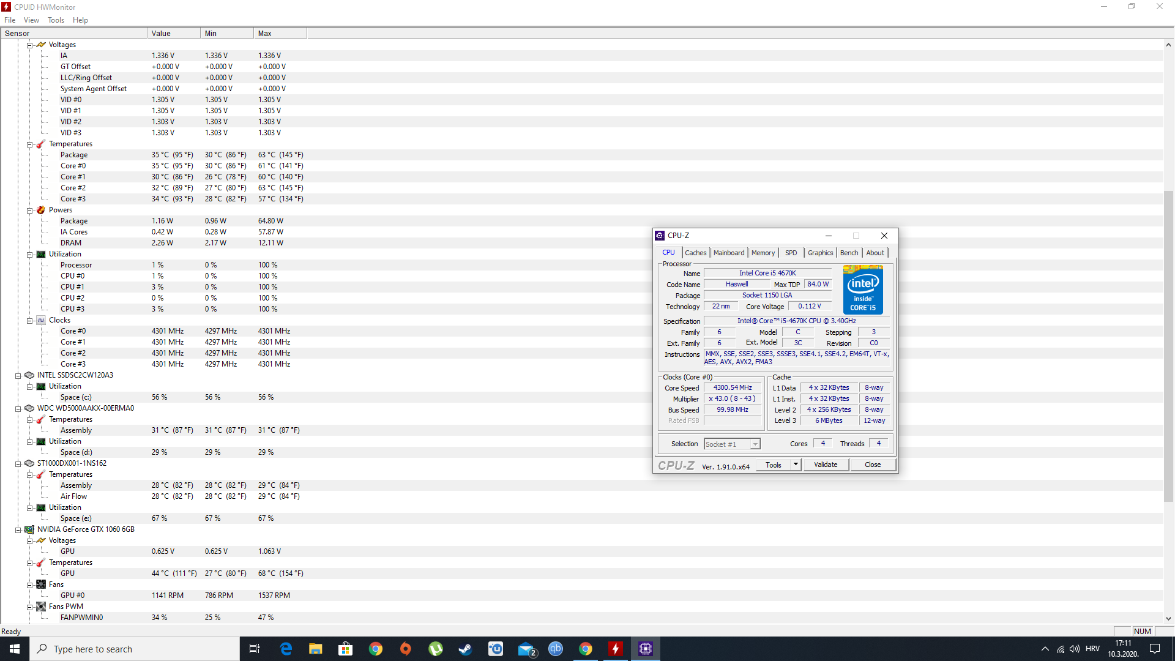The width and height of the screenshot is (1175, 661).
Task: Click the Fans PWM icon
Action: coord(41,607)
